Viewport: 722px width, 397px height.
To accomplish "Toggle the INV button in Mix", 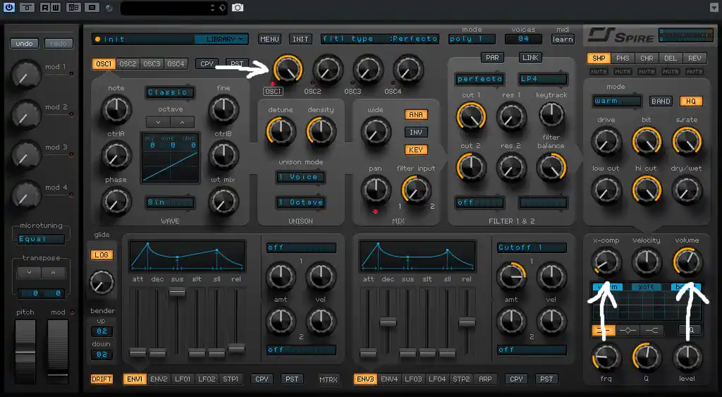I will pyautogui.click(x=416, y=132).
